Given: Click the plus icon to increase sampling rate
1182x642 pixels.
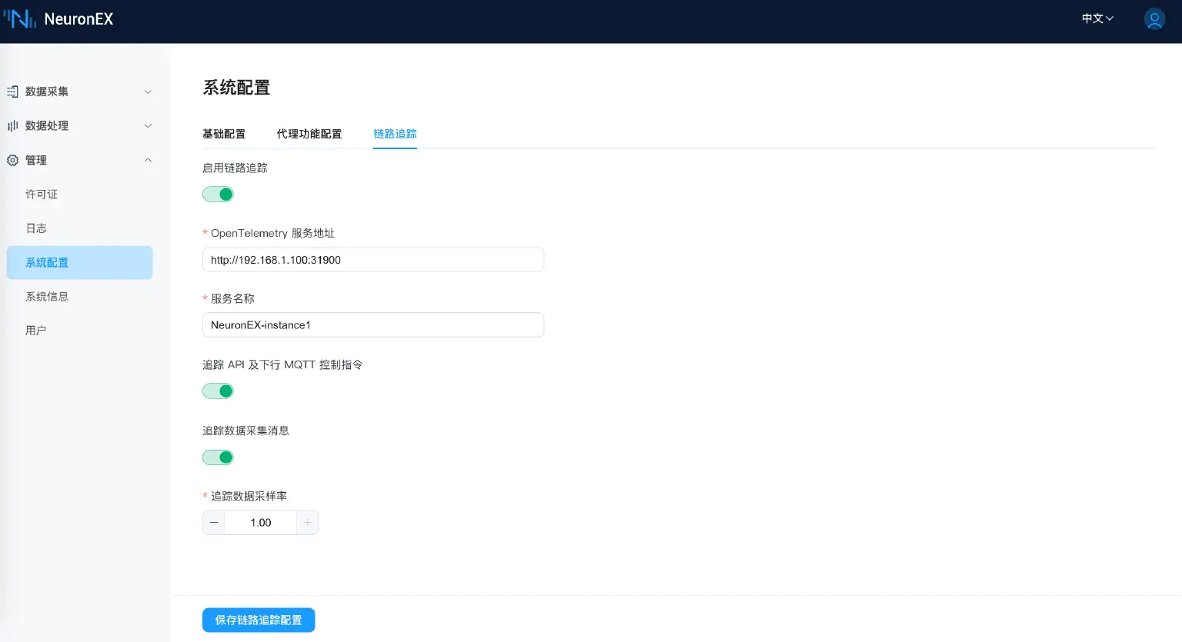Looking at the screenshot, I should (x=307, y=522).
